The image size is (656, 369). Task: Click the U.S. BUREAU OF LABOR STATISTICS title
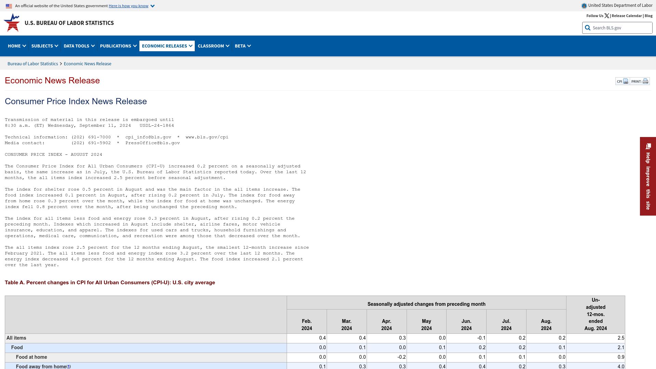tap(69, 23)
